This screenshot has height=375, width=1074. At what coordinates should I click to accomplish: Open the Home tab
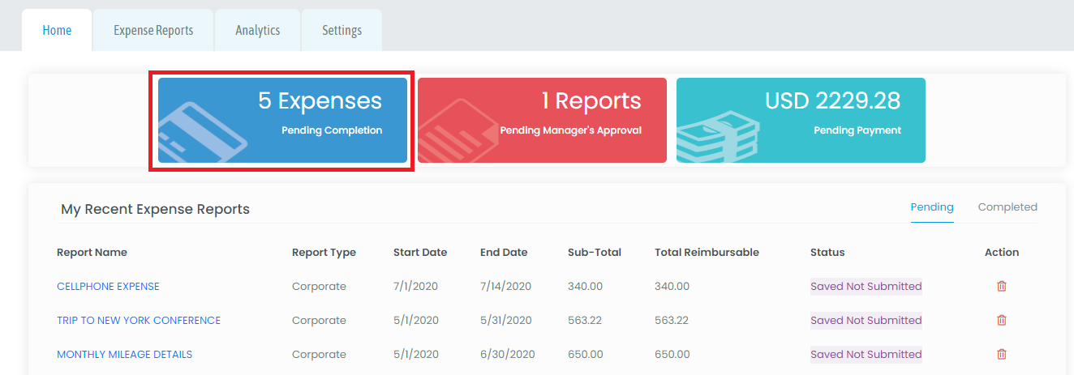point(57,30)
